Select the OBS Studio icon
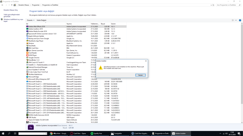The height and width of the screenshot is (136, 243). coord(27,117)
